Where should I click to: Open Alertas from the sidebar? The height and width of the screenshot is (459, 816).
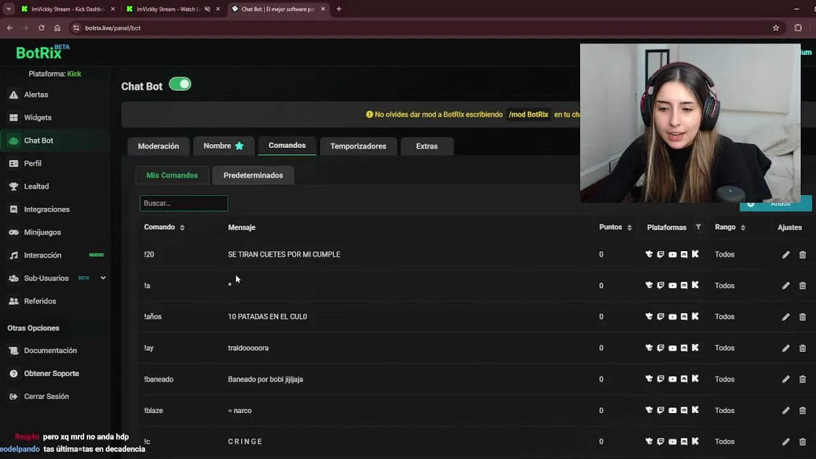pos(36,94)
